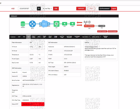Image resolution: width=140 pixels, height=109 pixels.
Task: Click the globe internet icon above ONT
Action: (x=89, y=22)
